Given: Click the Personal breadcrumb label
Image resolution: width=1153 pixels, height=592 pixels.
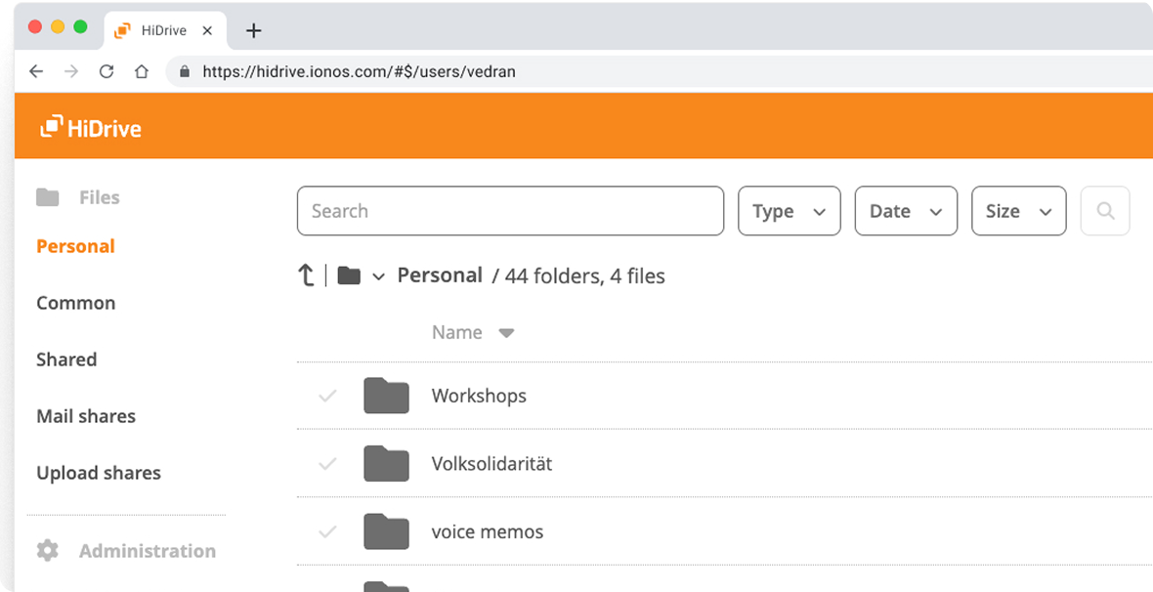Looking at the screenshot, I should point(440,275).
